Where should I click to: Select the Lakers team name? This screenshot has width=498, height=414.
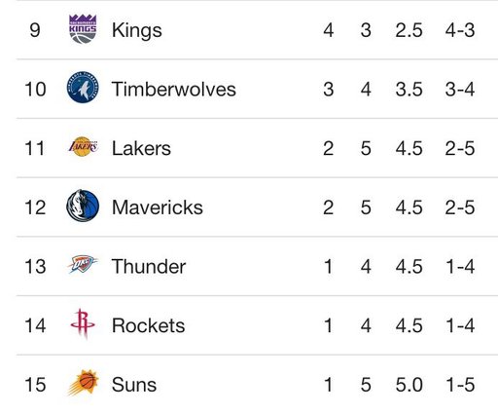[x=141, y=148]
